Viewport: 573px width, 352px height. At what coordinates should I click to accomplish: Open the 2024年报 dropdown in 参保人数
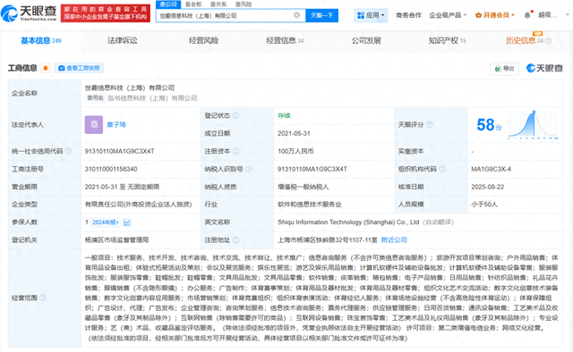pyautogui.click(x=106, y=222)
